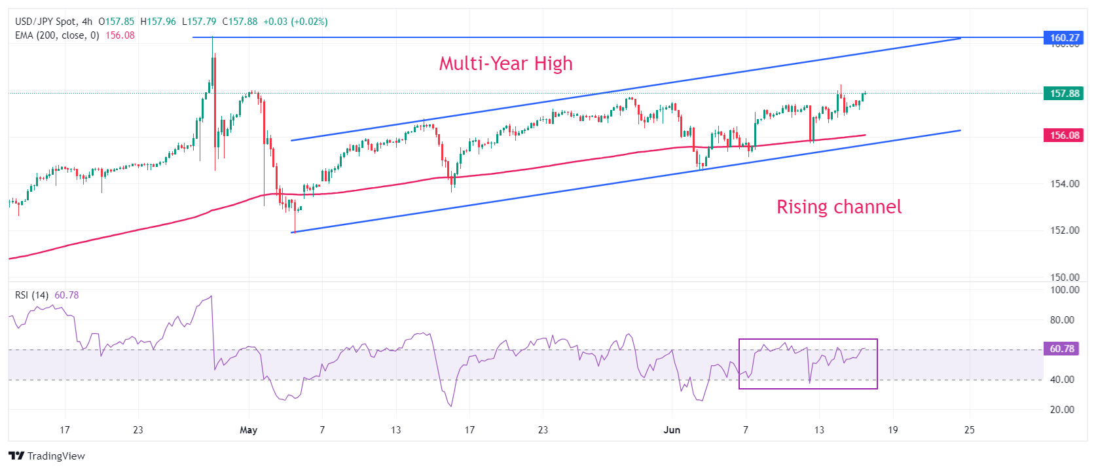Click the TradingView logo icon

(16, 456)
